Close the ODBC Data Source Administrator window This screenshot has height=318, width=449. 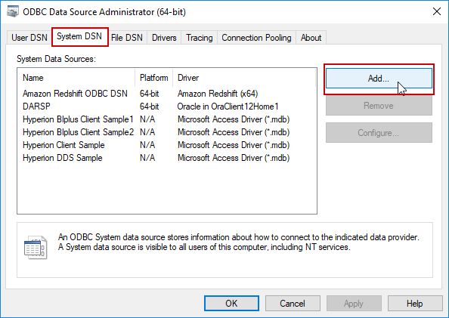pyautogui.click(x=437, y=11)
